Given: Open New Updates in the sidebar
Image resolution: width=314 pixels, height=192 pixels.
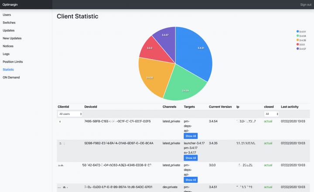Looking at the screenshot, I should [x=12, y=38].
